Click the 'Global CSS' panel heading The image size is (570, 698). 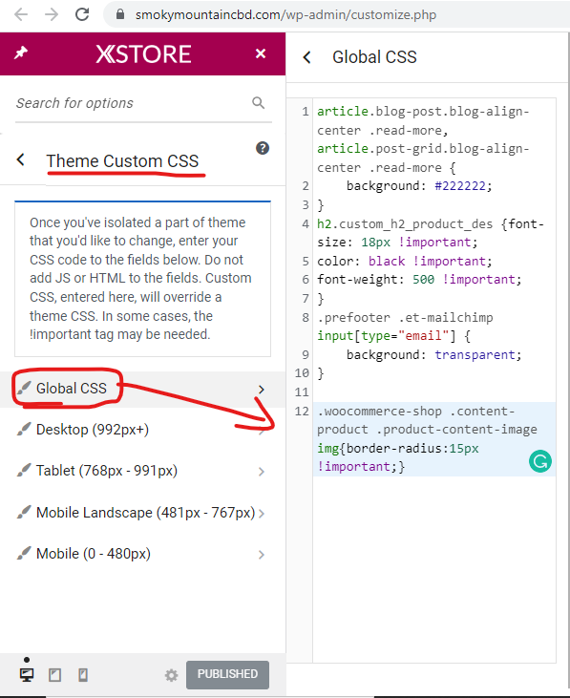374,57
